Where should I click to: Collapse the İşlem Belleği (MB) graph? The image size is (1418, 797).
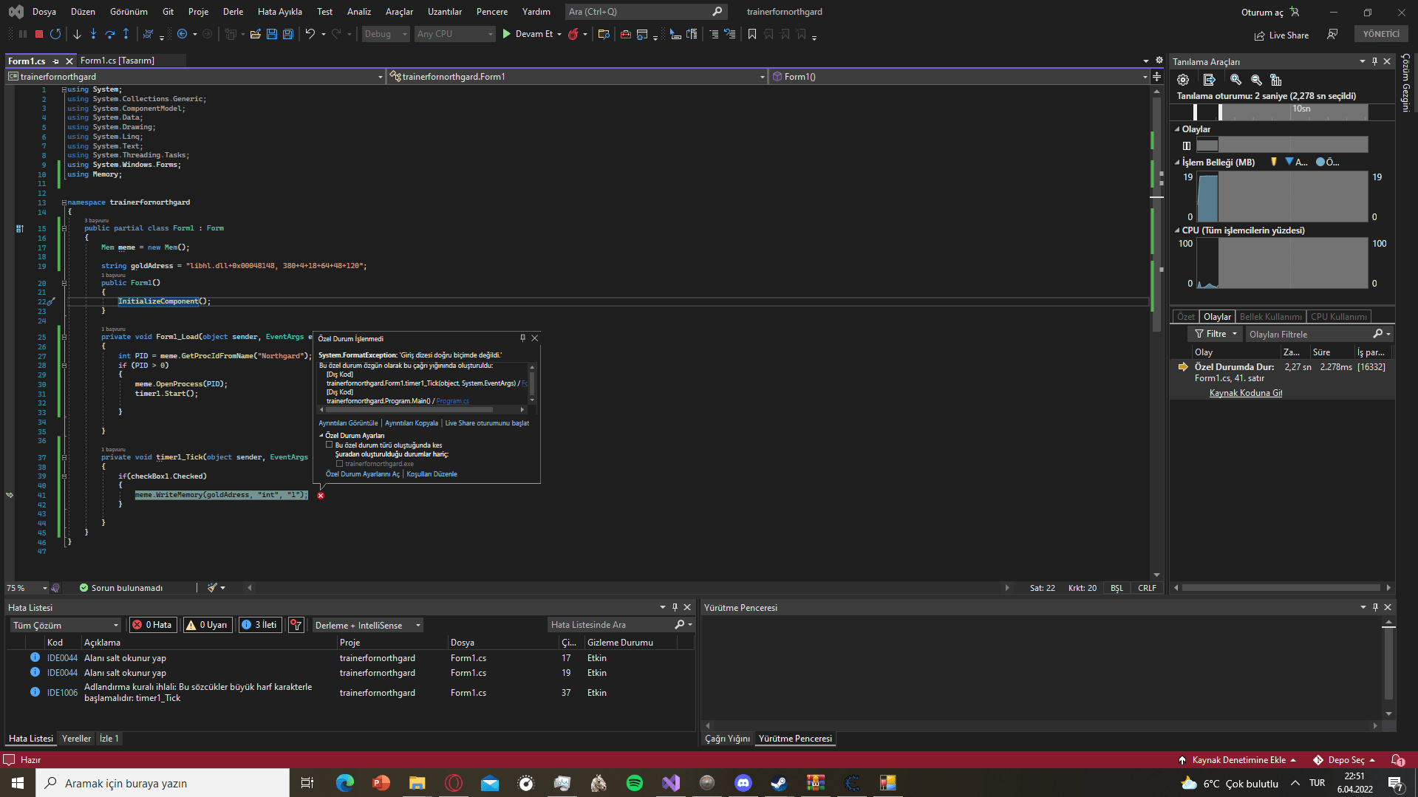tap(1177, 163)
